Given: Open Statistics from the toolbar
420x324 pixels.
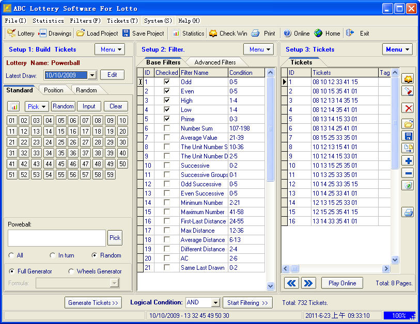Looking at the screenshot, I should point(189,33).
